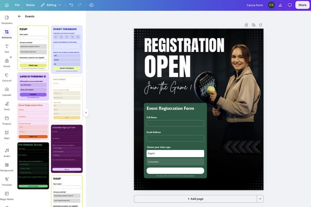Open the Resize menu
Viewport: 311px width, 207px height.
[30, 5]
